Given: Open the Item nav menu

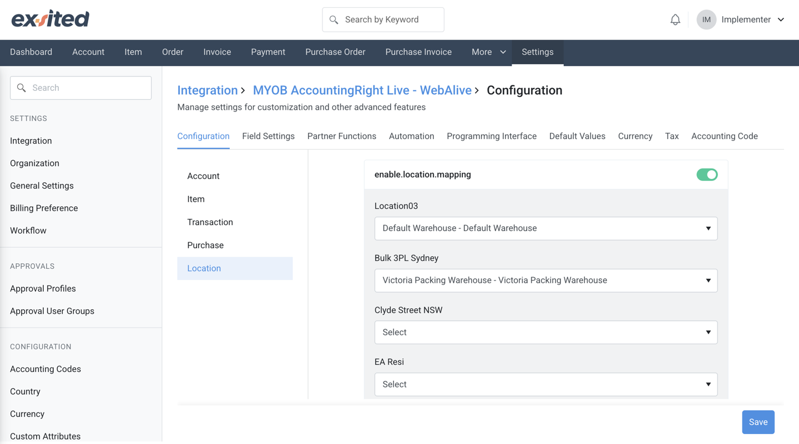Looking at the screenshot, I should (133, 52).
